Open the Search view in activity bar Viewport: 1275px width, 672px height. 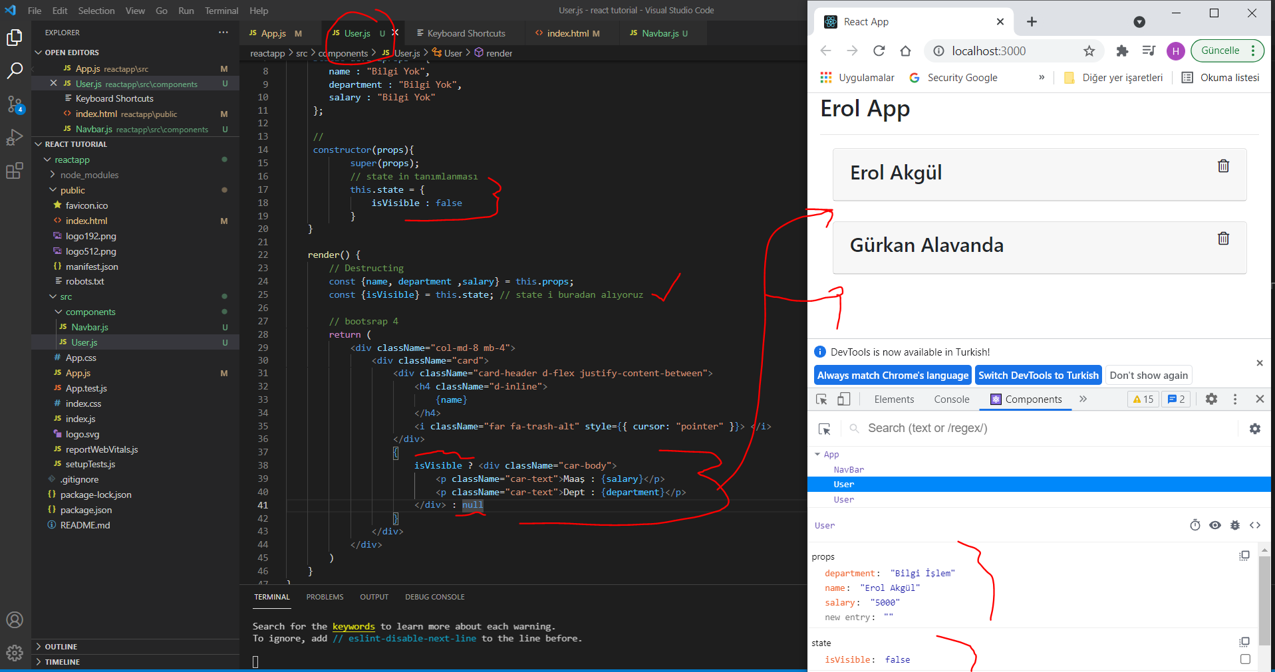[x=15, y=70]
